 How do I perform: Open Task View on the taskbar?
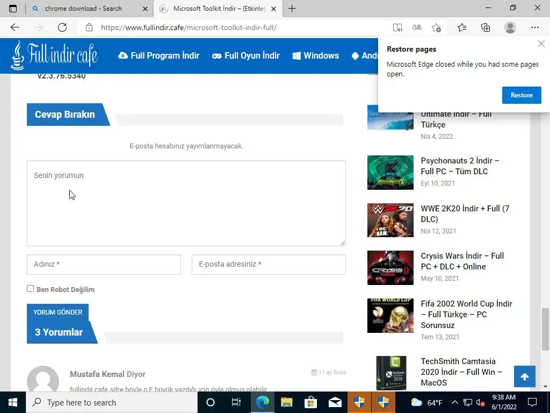pos(236,402)
